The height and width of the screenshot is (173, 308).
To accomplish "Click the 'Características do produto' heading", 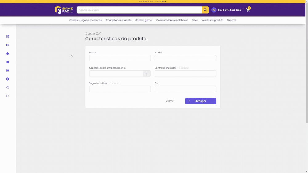I will pyautogui.click(x=116, y=39).
